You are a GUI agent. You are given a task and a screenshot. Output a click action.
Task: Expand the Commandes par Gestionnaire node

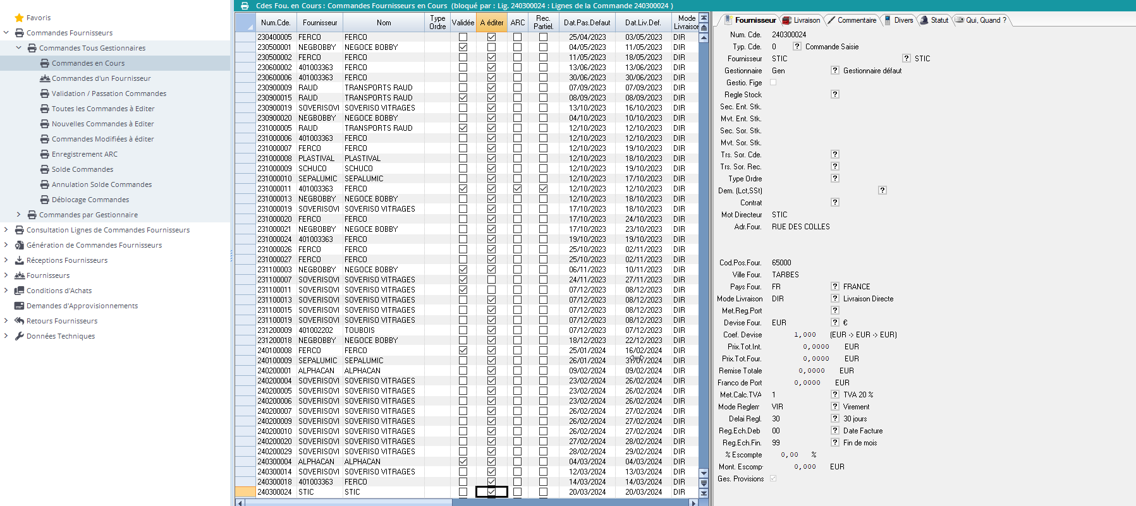point(18,215)
